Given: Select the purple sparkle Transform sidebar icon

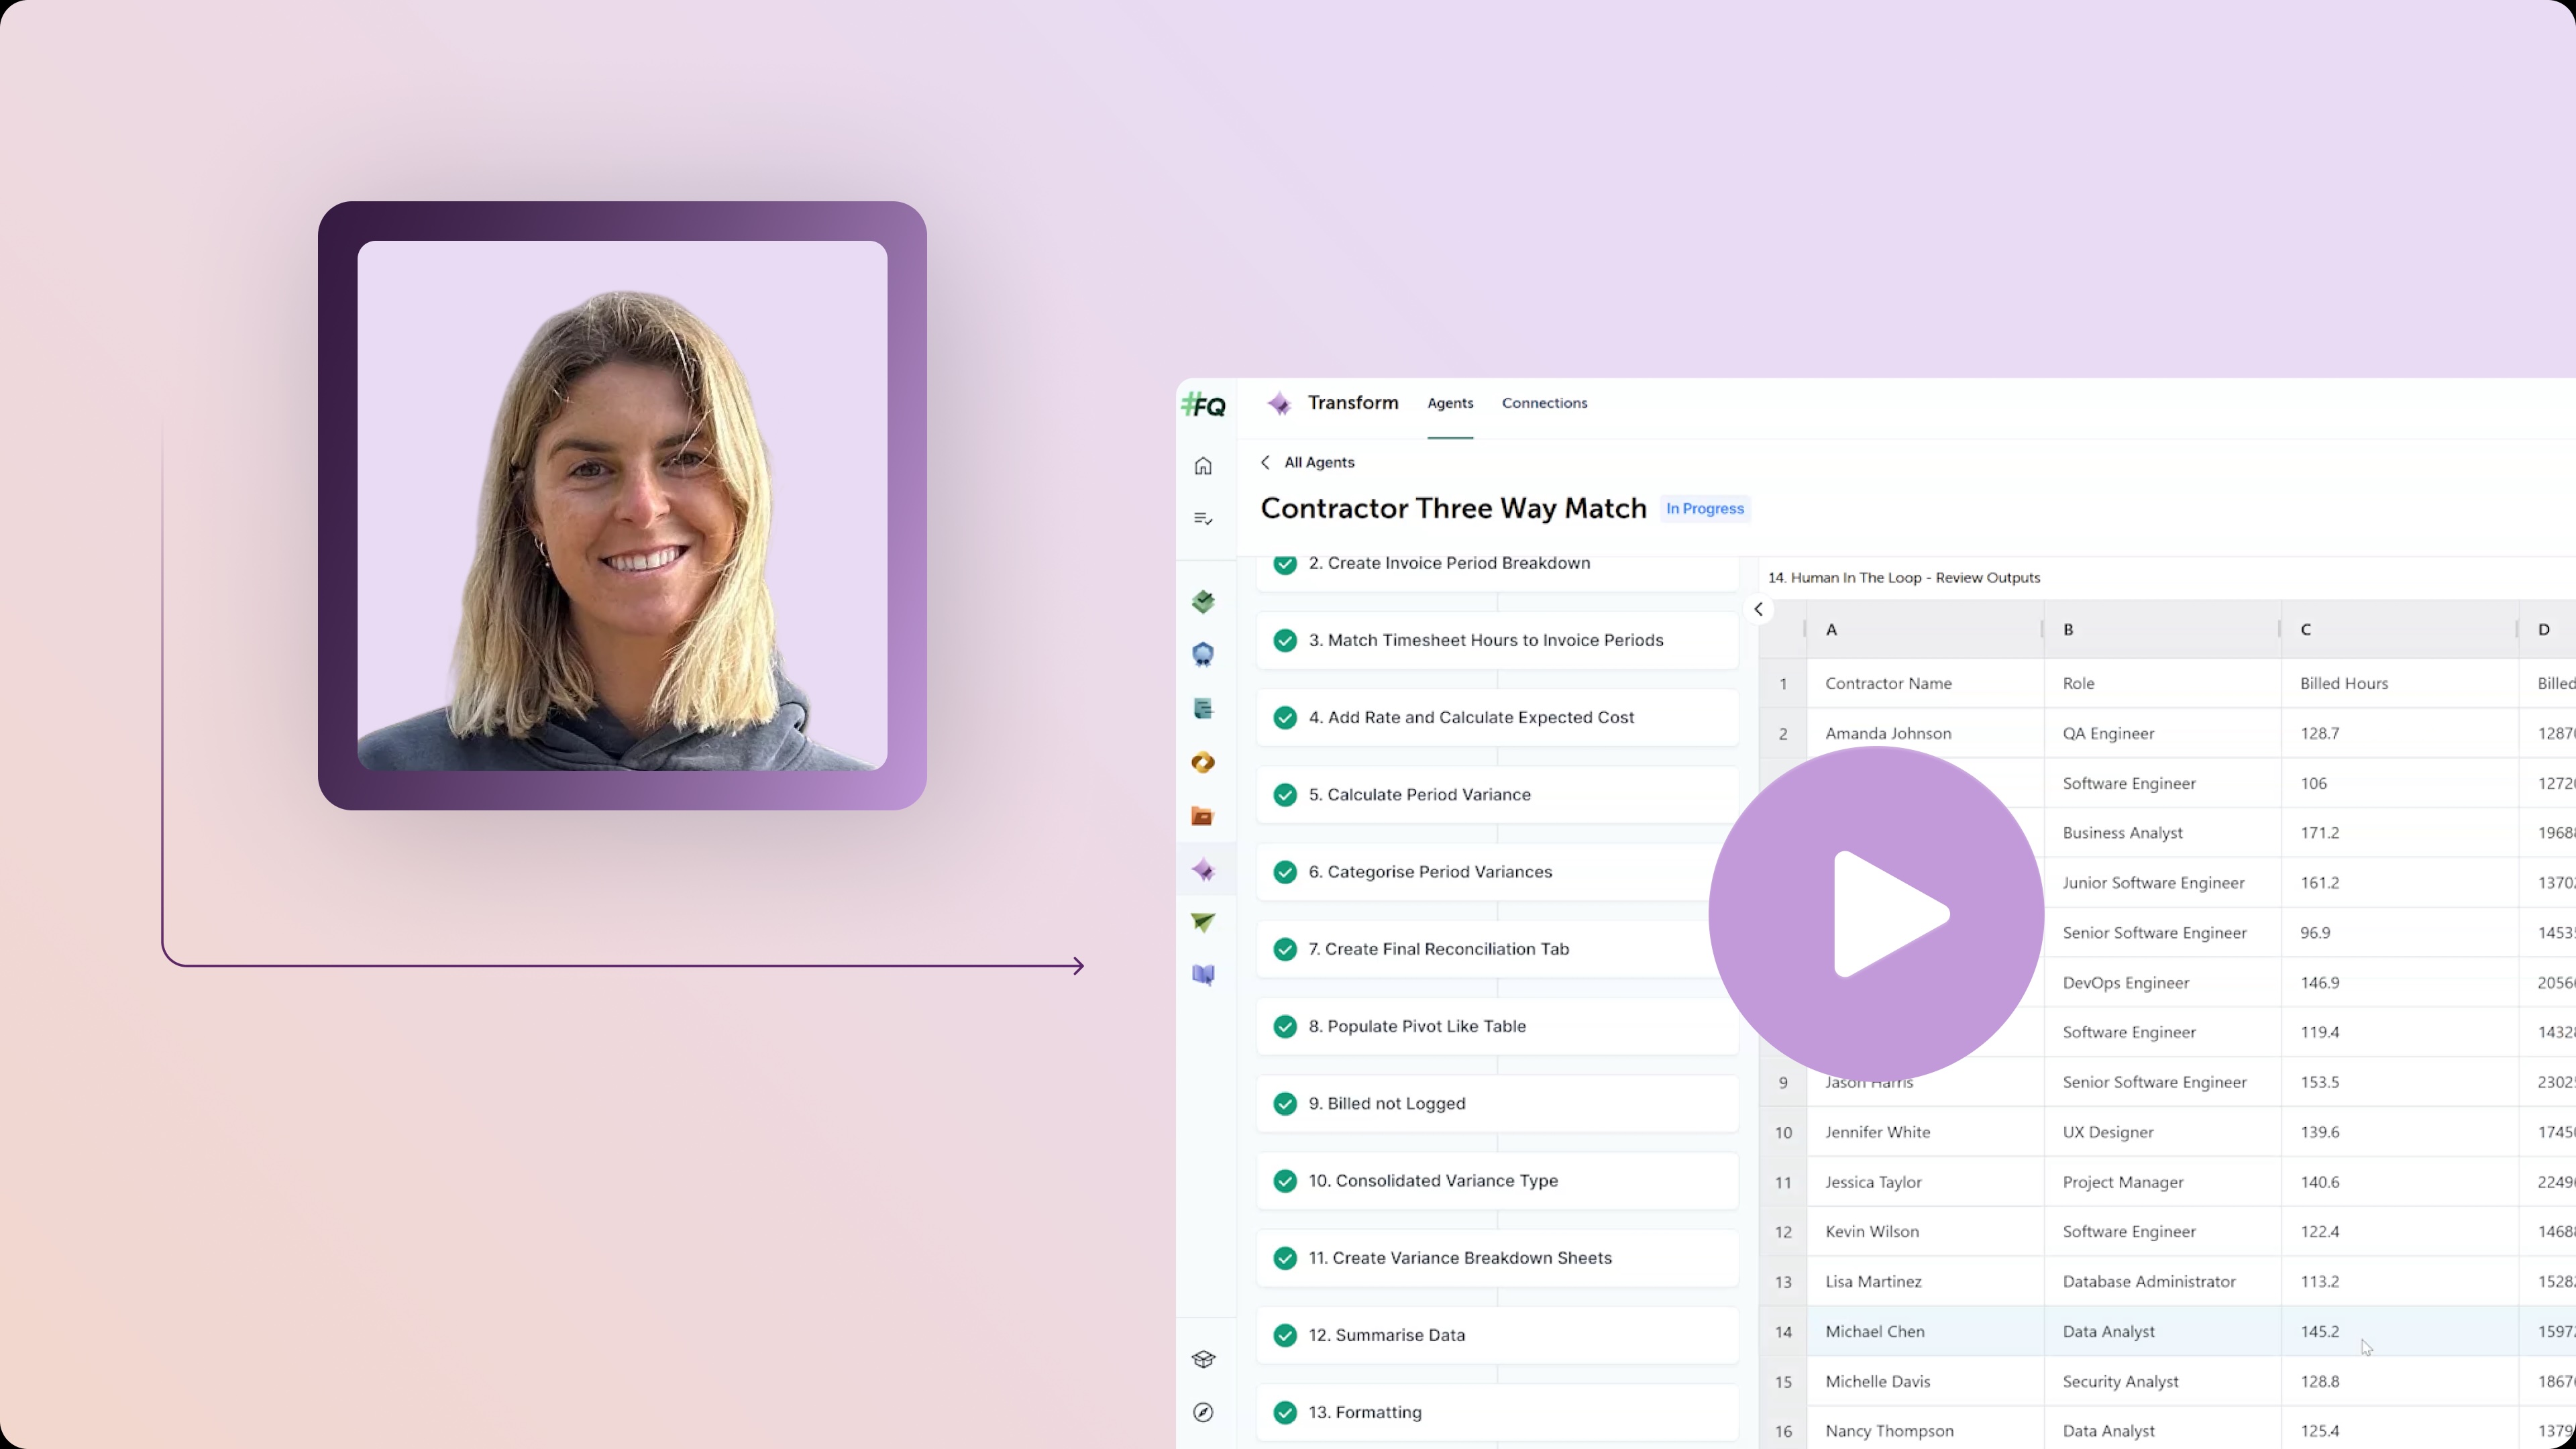Looking at the screenshot, I should [x=1203, y=870].
